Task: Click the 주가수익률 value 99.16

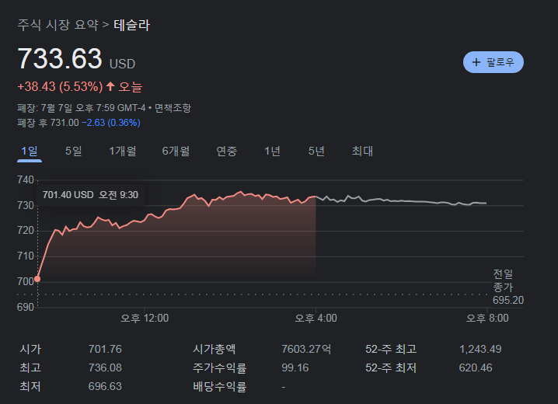Action: pos(295,367)
